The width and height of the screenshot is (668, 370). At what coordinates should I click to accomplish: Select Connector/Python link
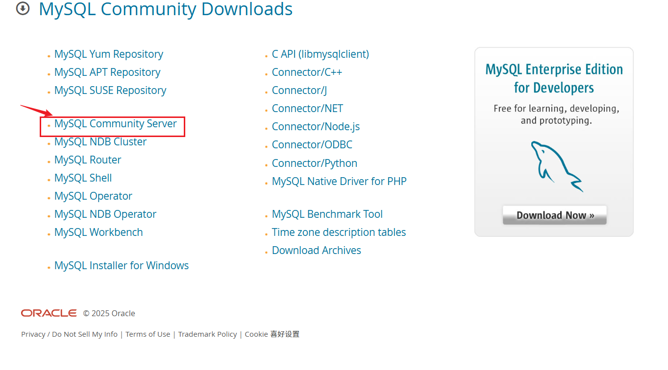[315, 163]
